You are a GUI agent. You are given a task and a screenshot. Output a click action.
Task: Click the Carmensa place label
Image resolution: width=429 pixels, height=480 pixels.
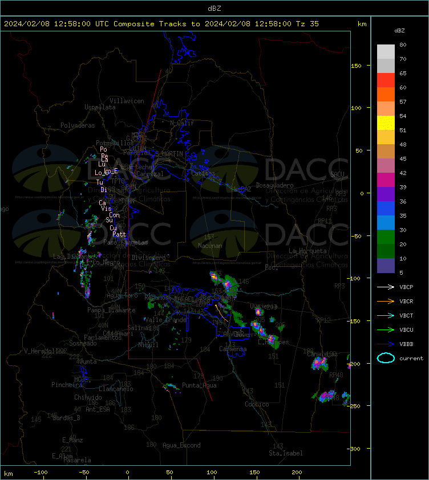(233, 349)
